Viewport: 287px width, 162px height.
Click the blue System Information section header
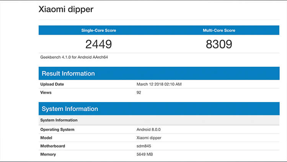[70, 109]
